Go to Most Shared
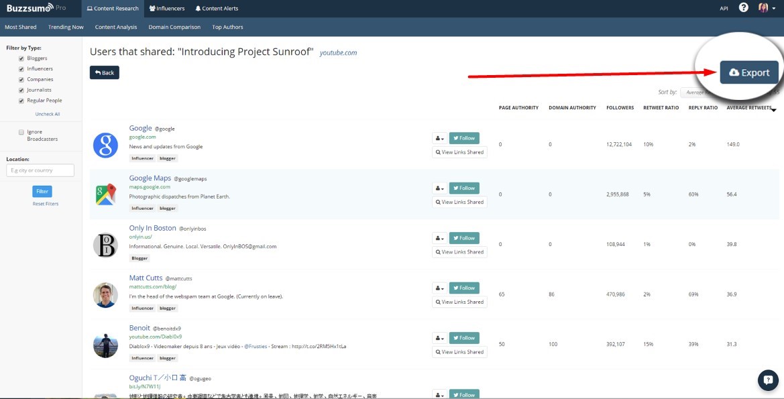The height and width of the screenshot is (399, 784). (x=21, y=27)
